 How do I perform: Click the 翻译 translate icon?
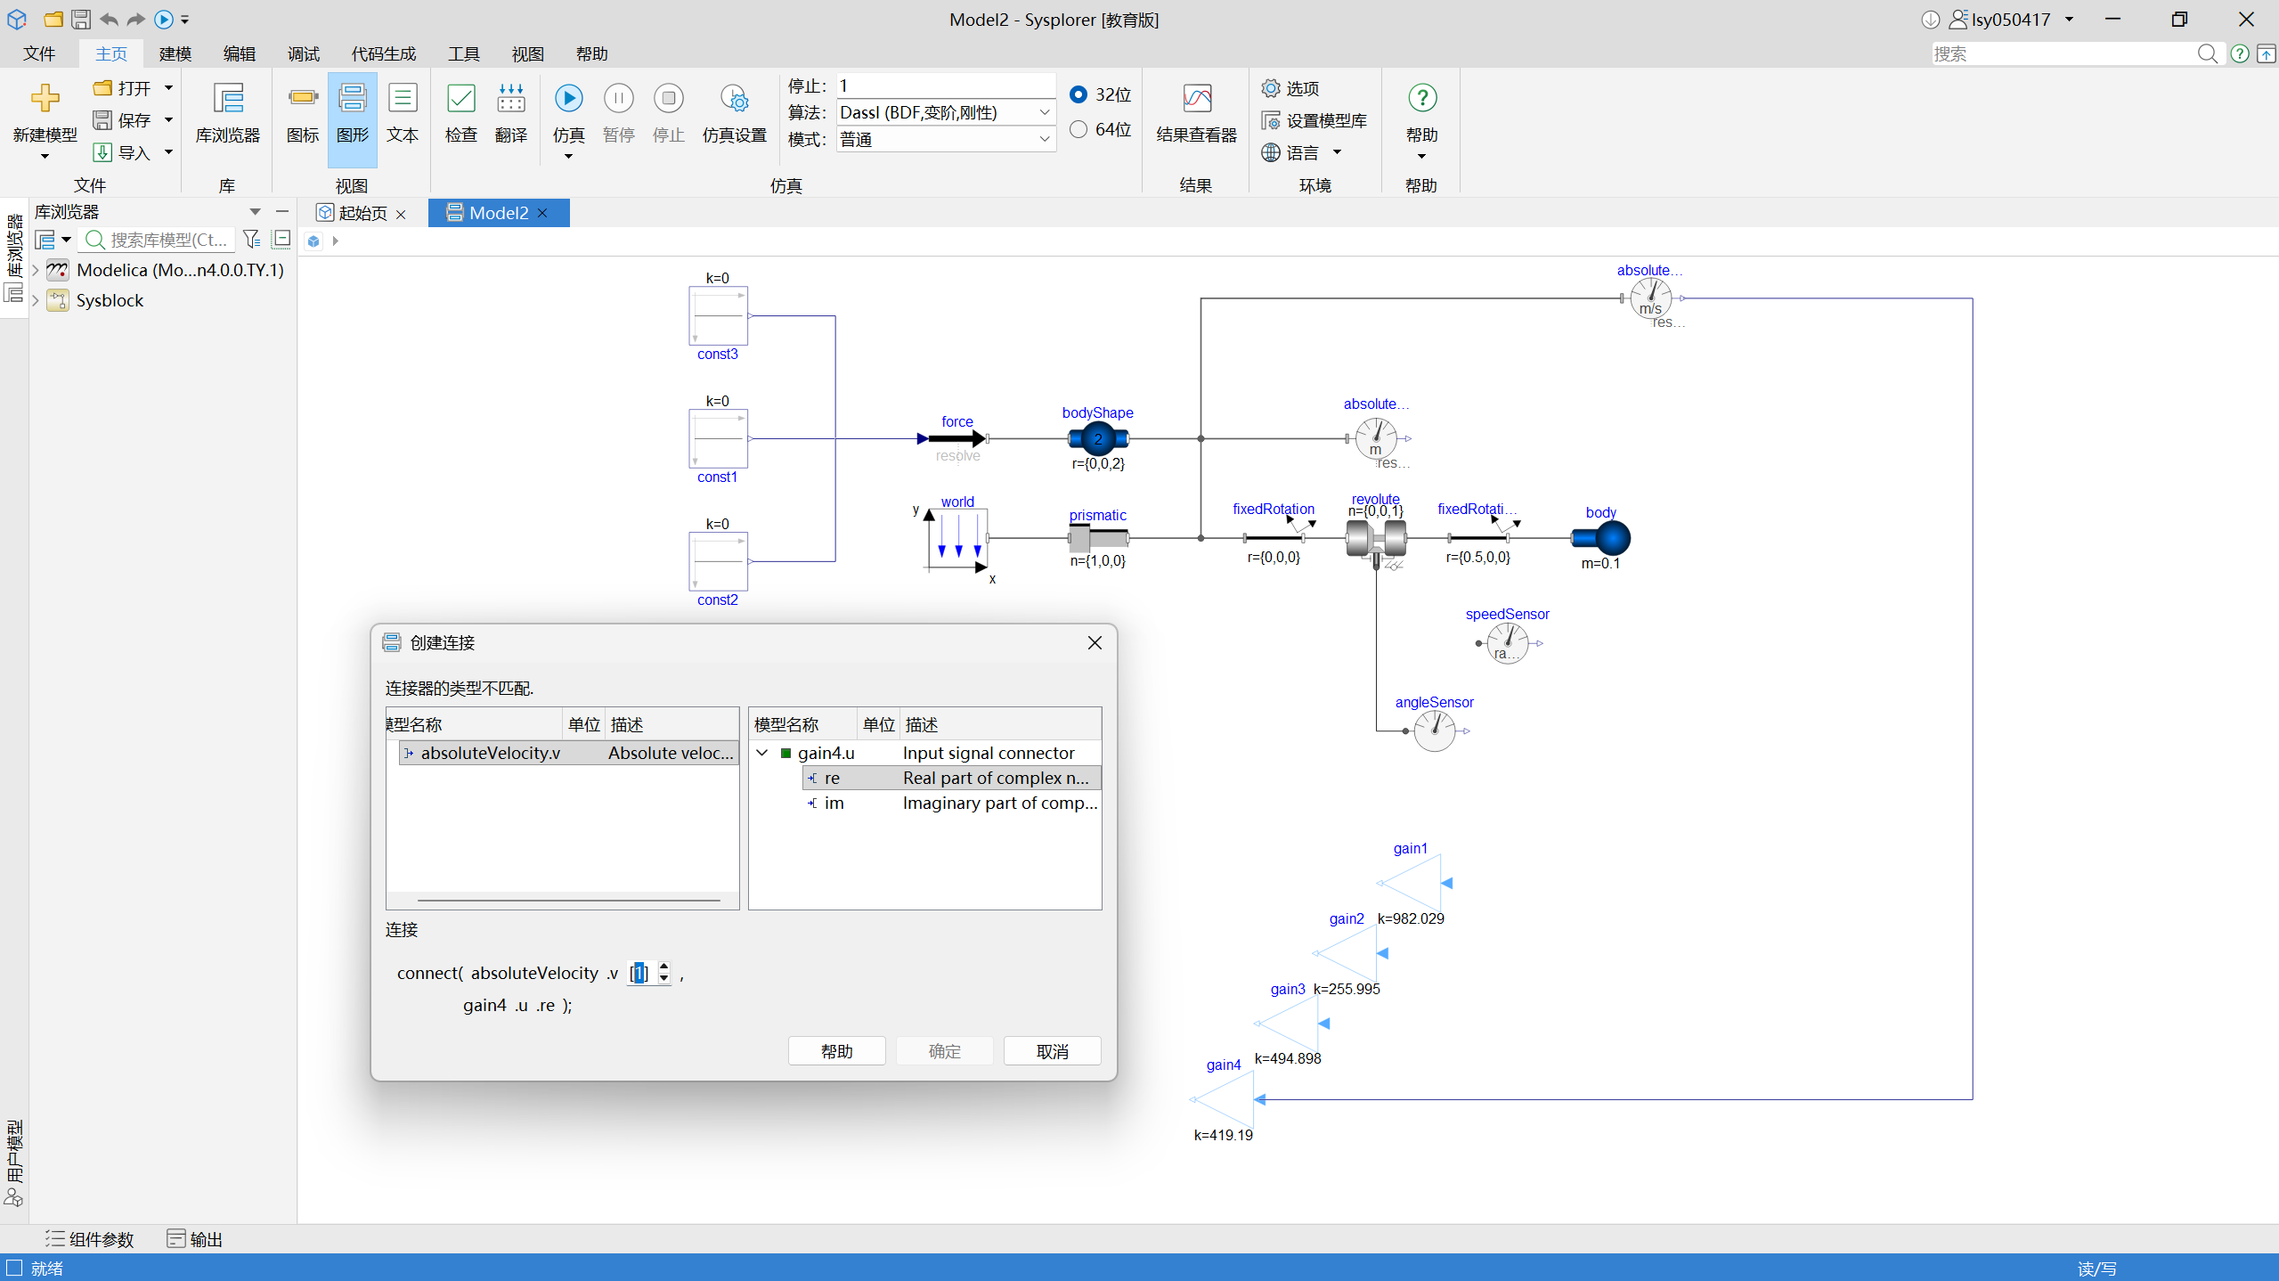point(511,98)
